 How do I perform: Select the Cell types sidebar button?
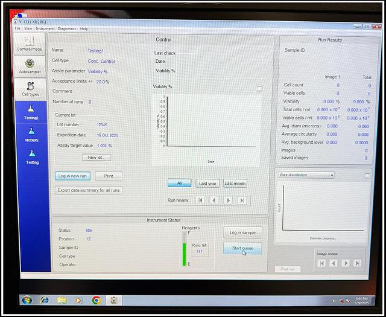tap(31, 89)
